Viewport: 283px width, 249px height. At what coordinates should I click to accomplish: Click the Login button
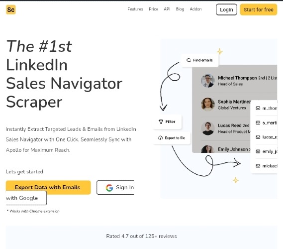226,9
